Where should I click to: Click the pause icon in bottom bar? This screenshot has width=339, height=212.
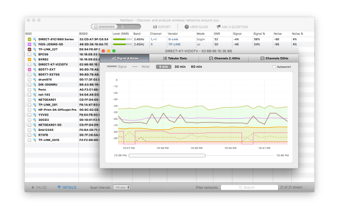[33, 187]
